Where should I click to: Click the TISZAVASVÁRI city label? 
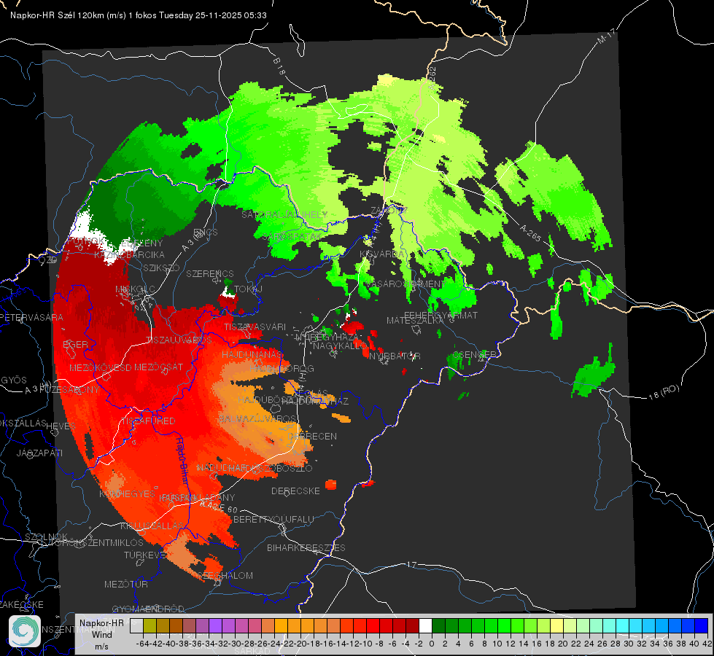pyautogui.click(x=255, y=327)
